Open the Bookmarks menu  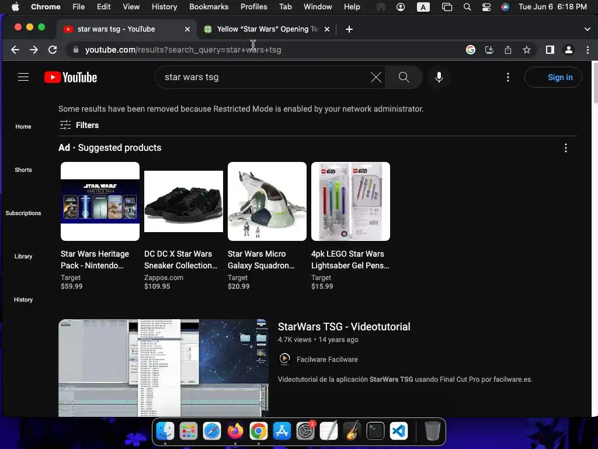point(208,7)
